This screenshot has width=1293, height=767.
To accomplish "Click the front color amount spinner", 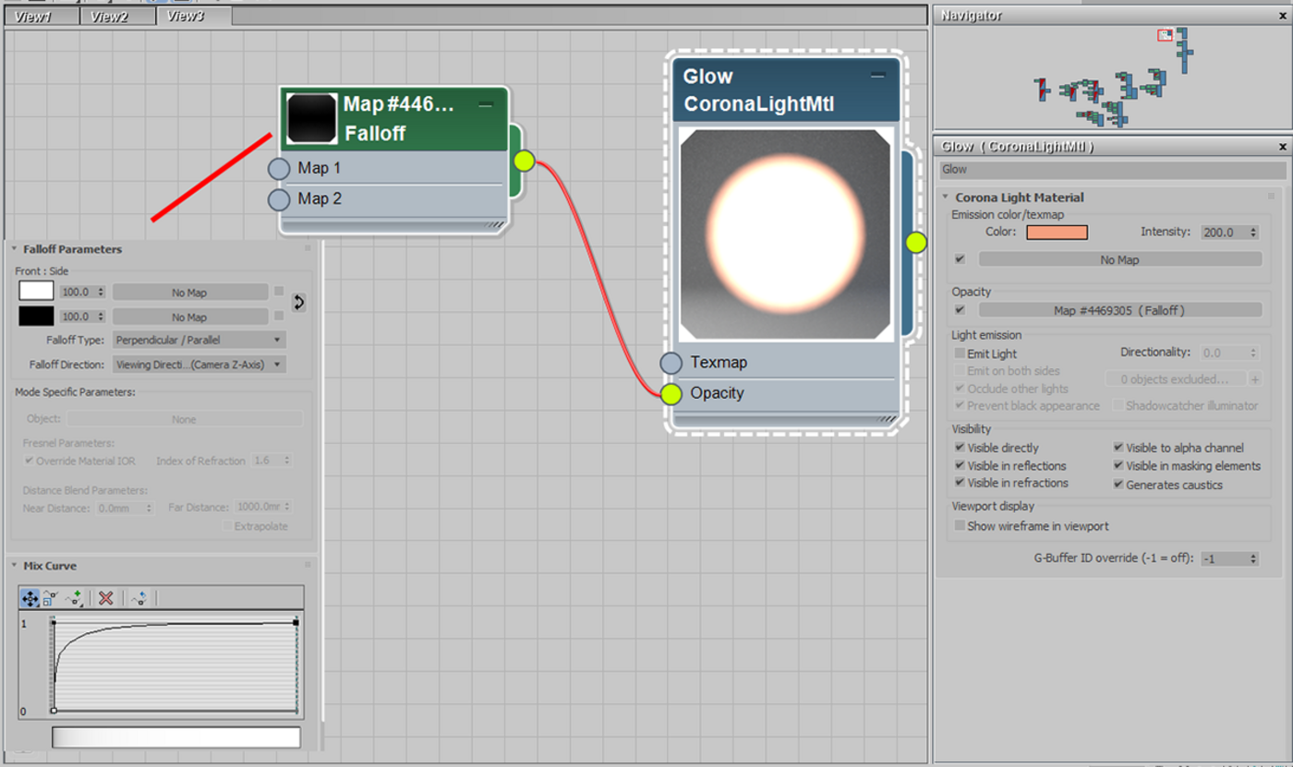I will [101, 292].
